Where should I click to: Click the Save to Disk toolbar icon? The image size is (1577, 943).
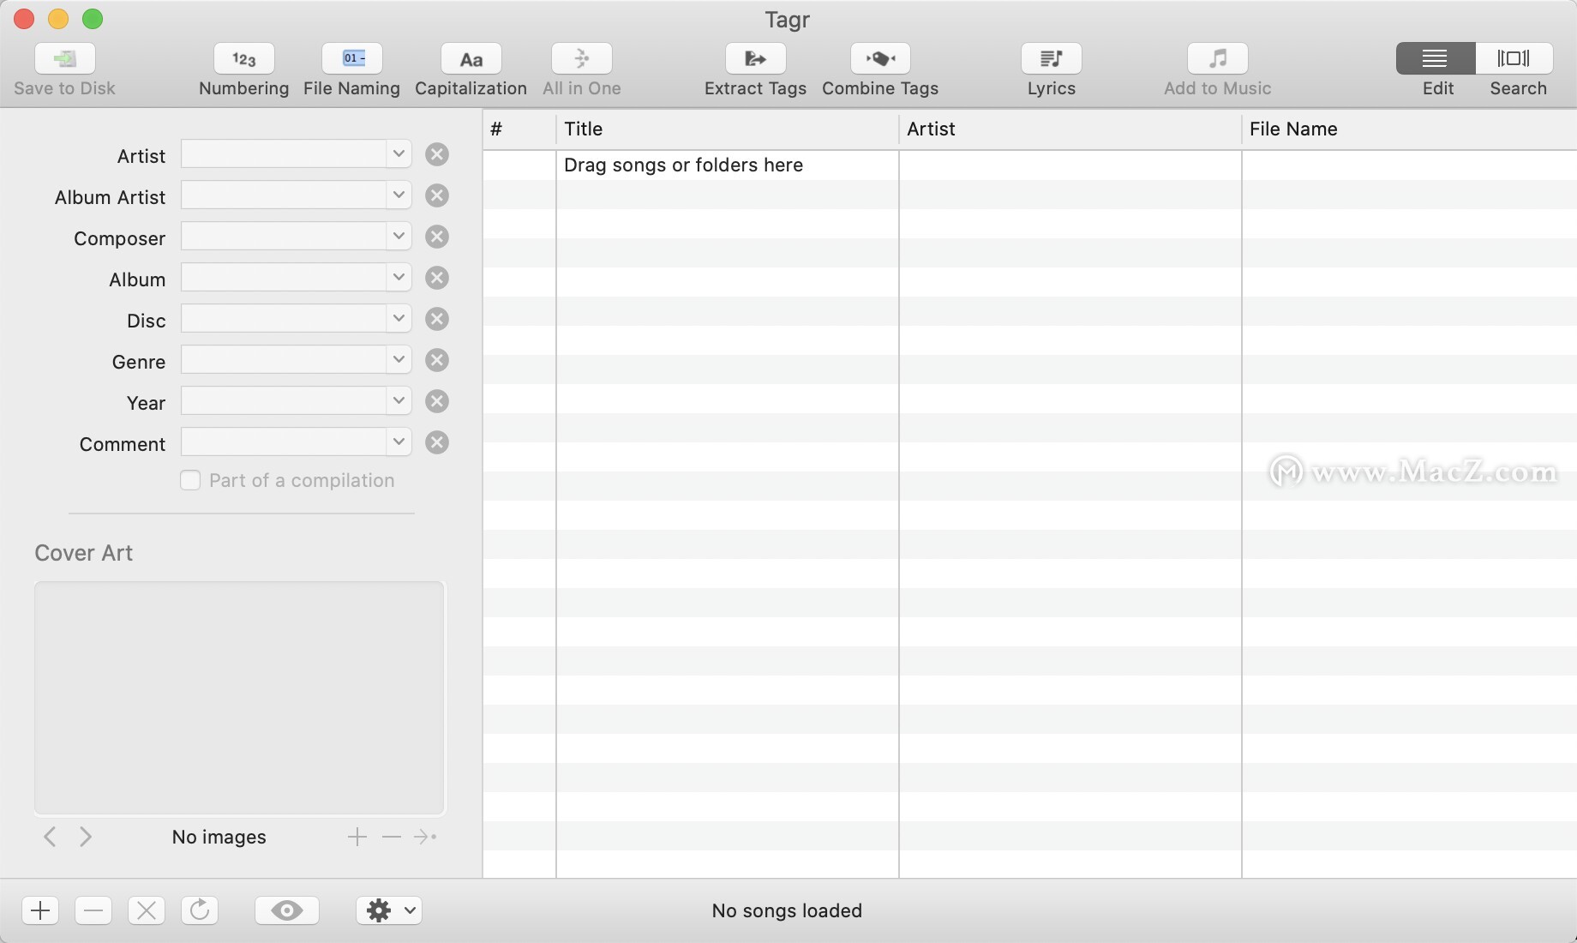click(x=65, y=58)
